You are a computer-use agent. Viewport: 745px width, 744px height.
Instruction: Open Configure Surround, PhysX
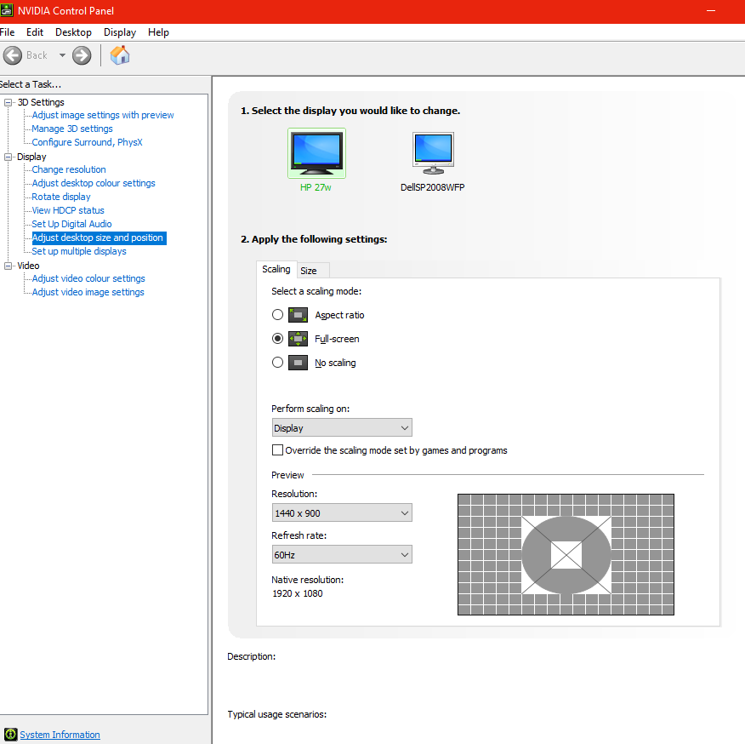(87, 142)
